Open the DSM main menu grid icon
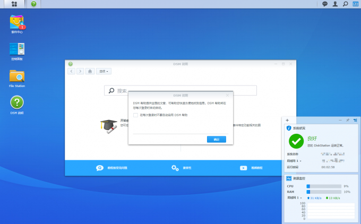361x224 pixels. coord(14,4)
